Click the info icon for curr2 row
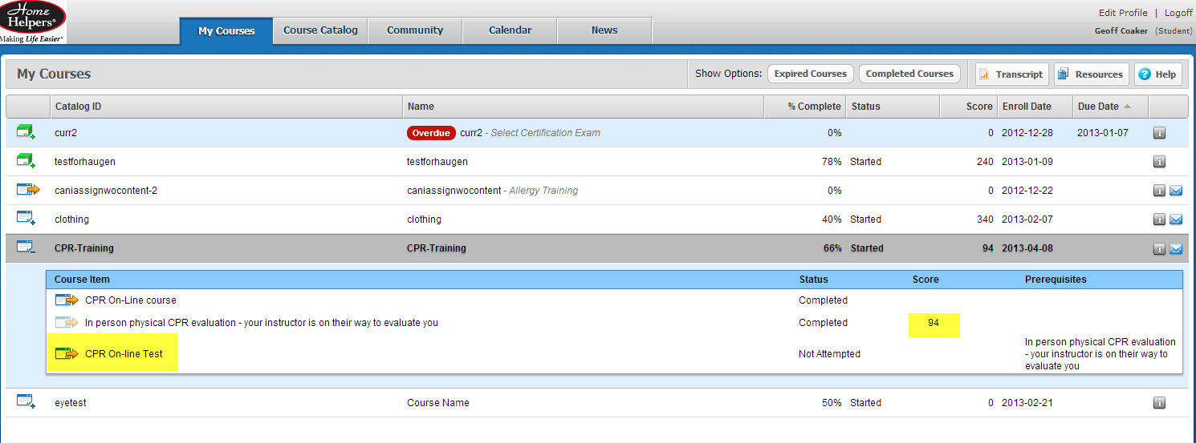This screenshot has width=1196, height=443. pos(1159,133)
